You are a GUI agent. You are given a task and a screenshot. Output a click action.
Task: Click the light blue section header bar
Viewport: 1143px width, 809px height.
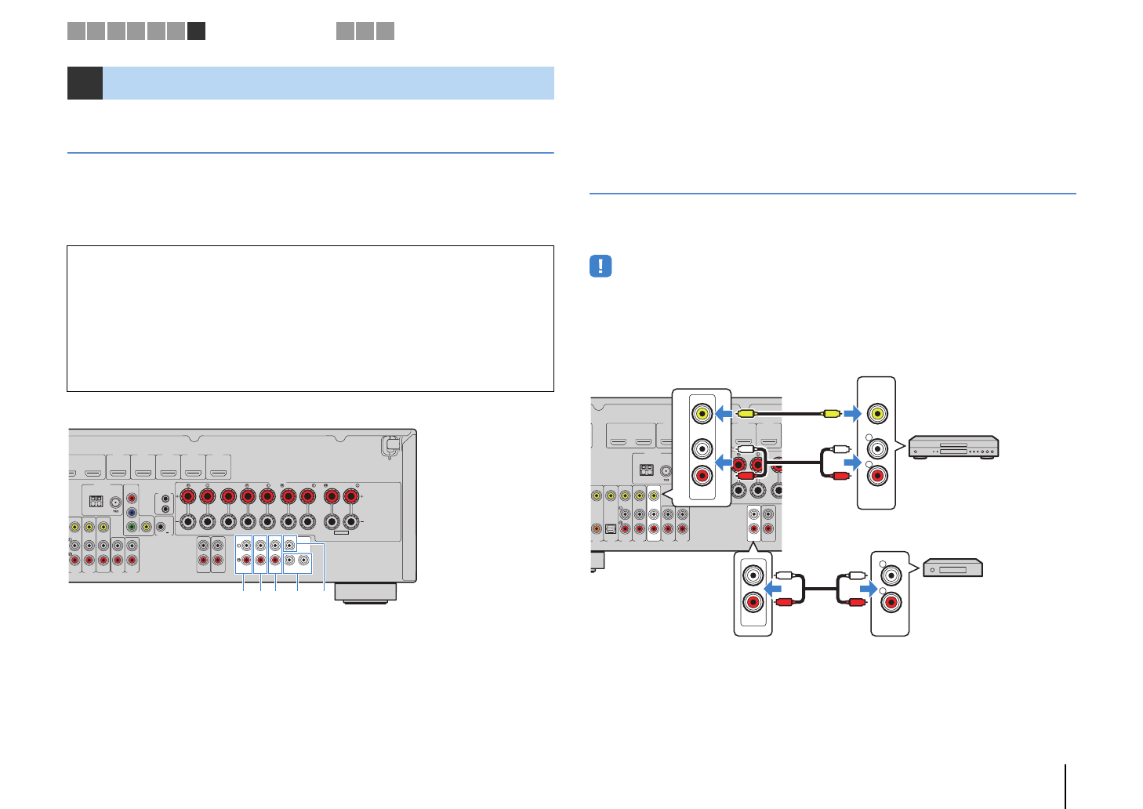tap(328, 83)
